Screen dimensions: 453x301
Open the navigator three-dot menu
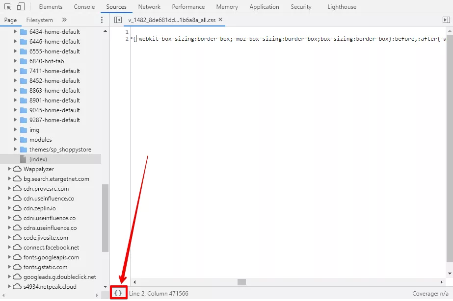(102, 20)
